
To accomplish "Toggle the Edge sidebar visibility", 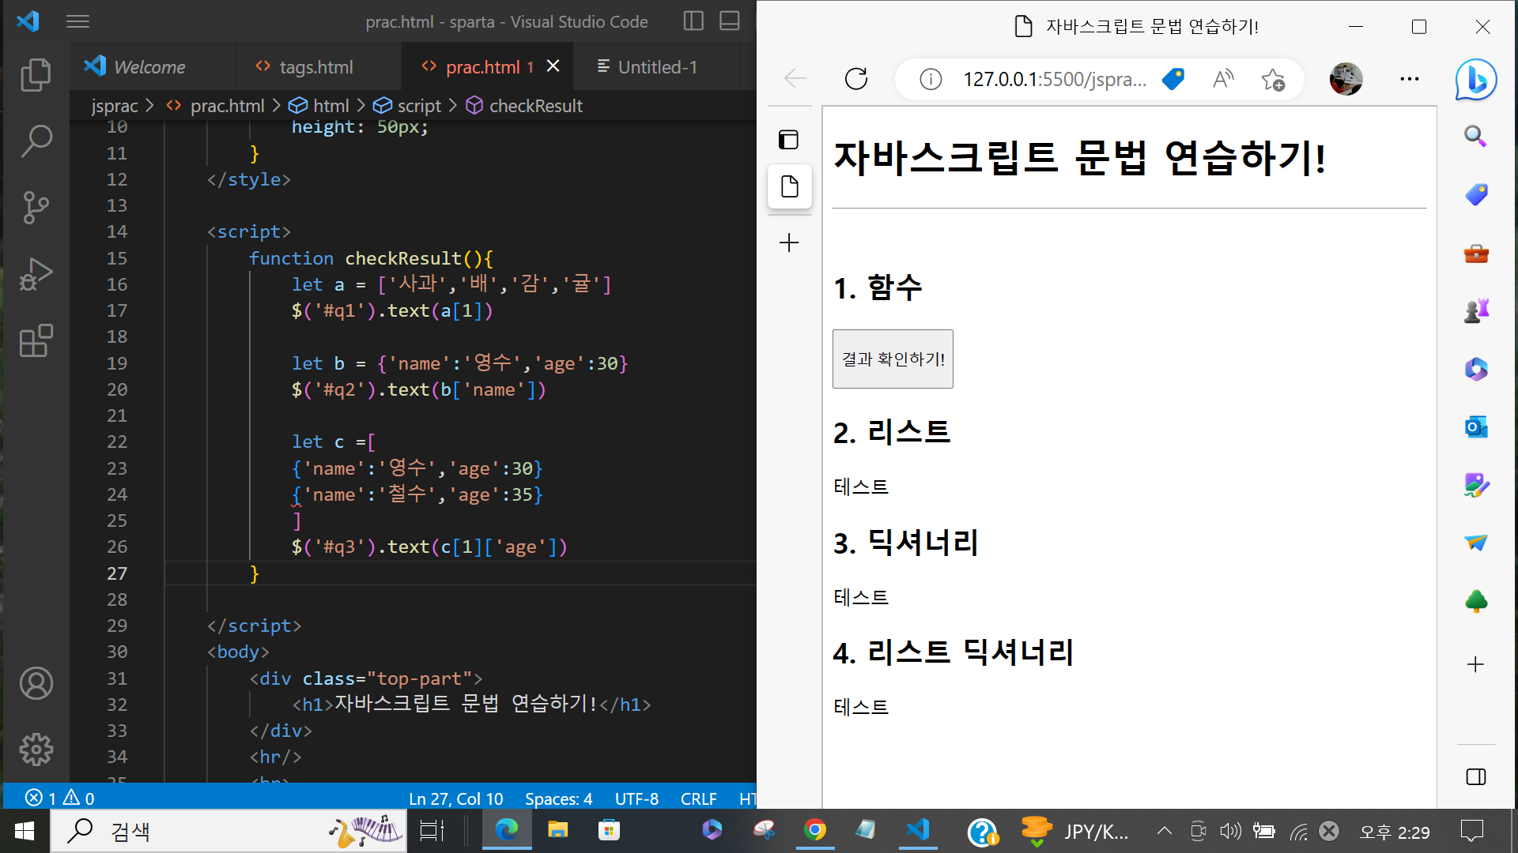I will [x=1475, y=776].
